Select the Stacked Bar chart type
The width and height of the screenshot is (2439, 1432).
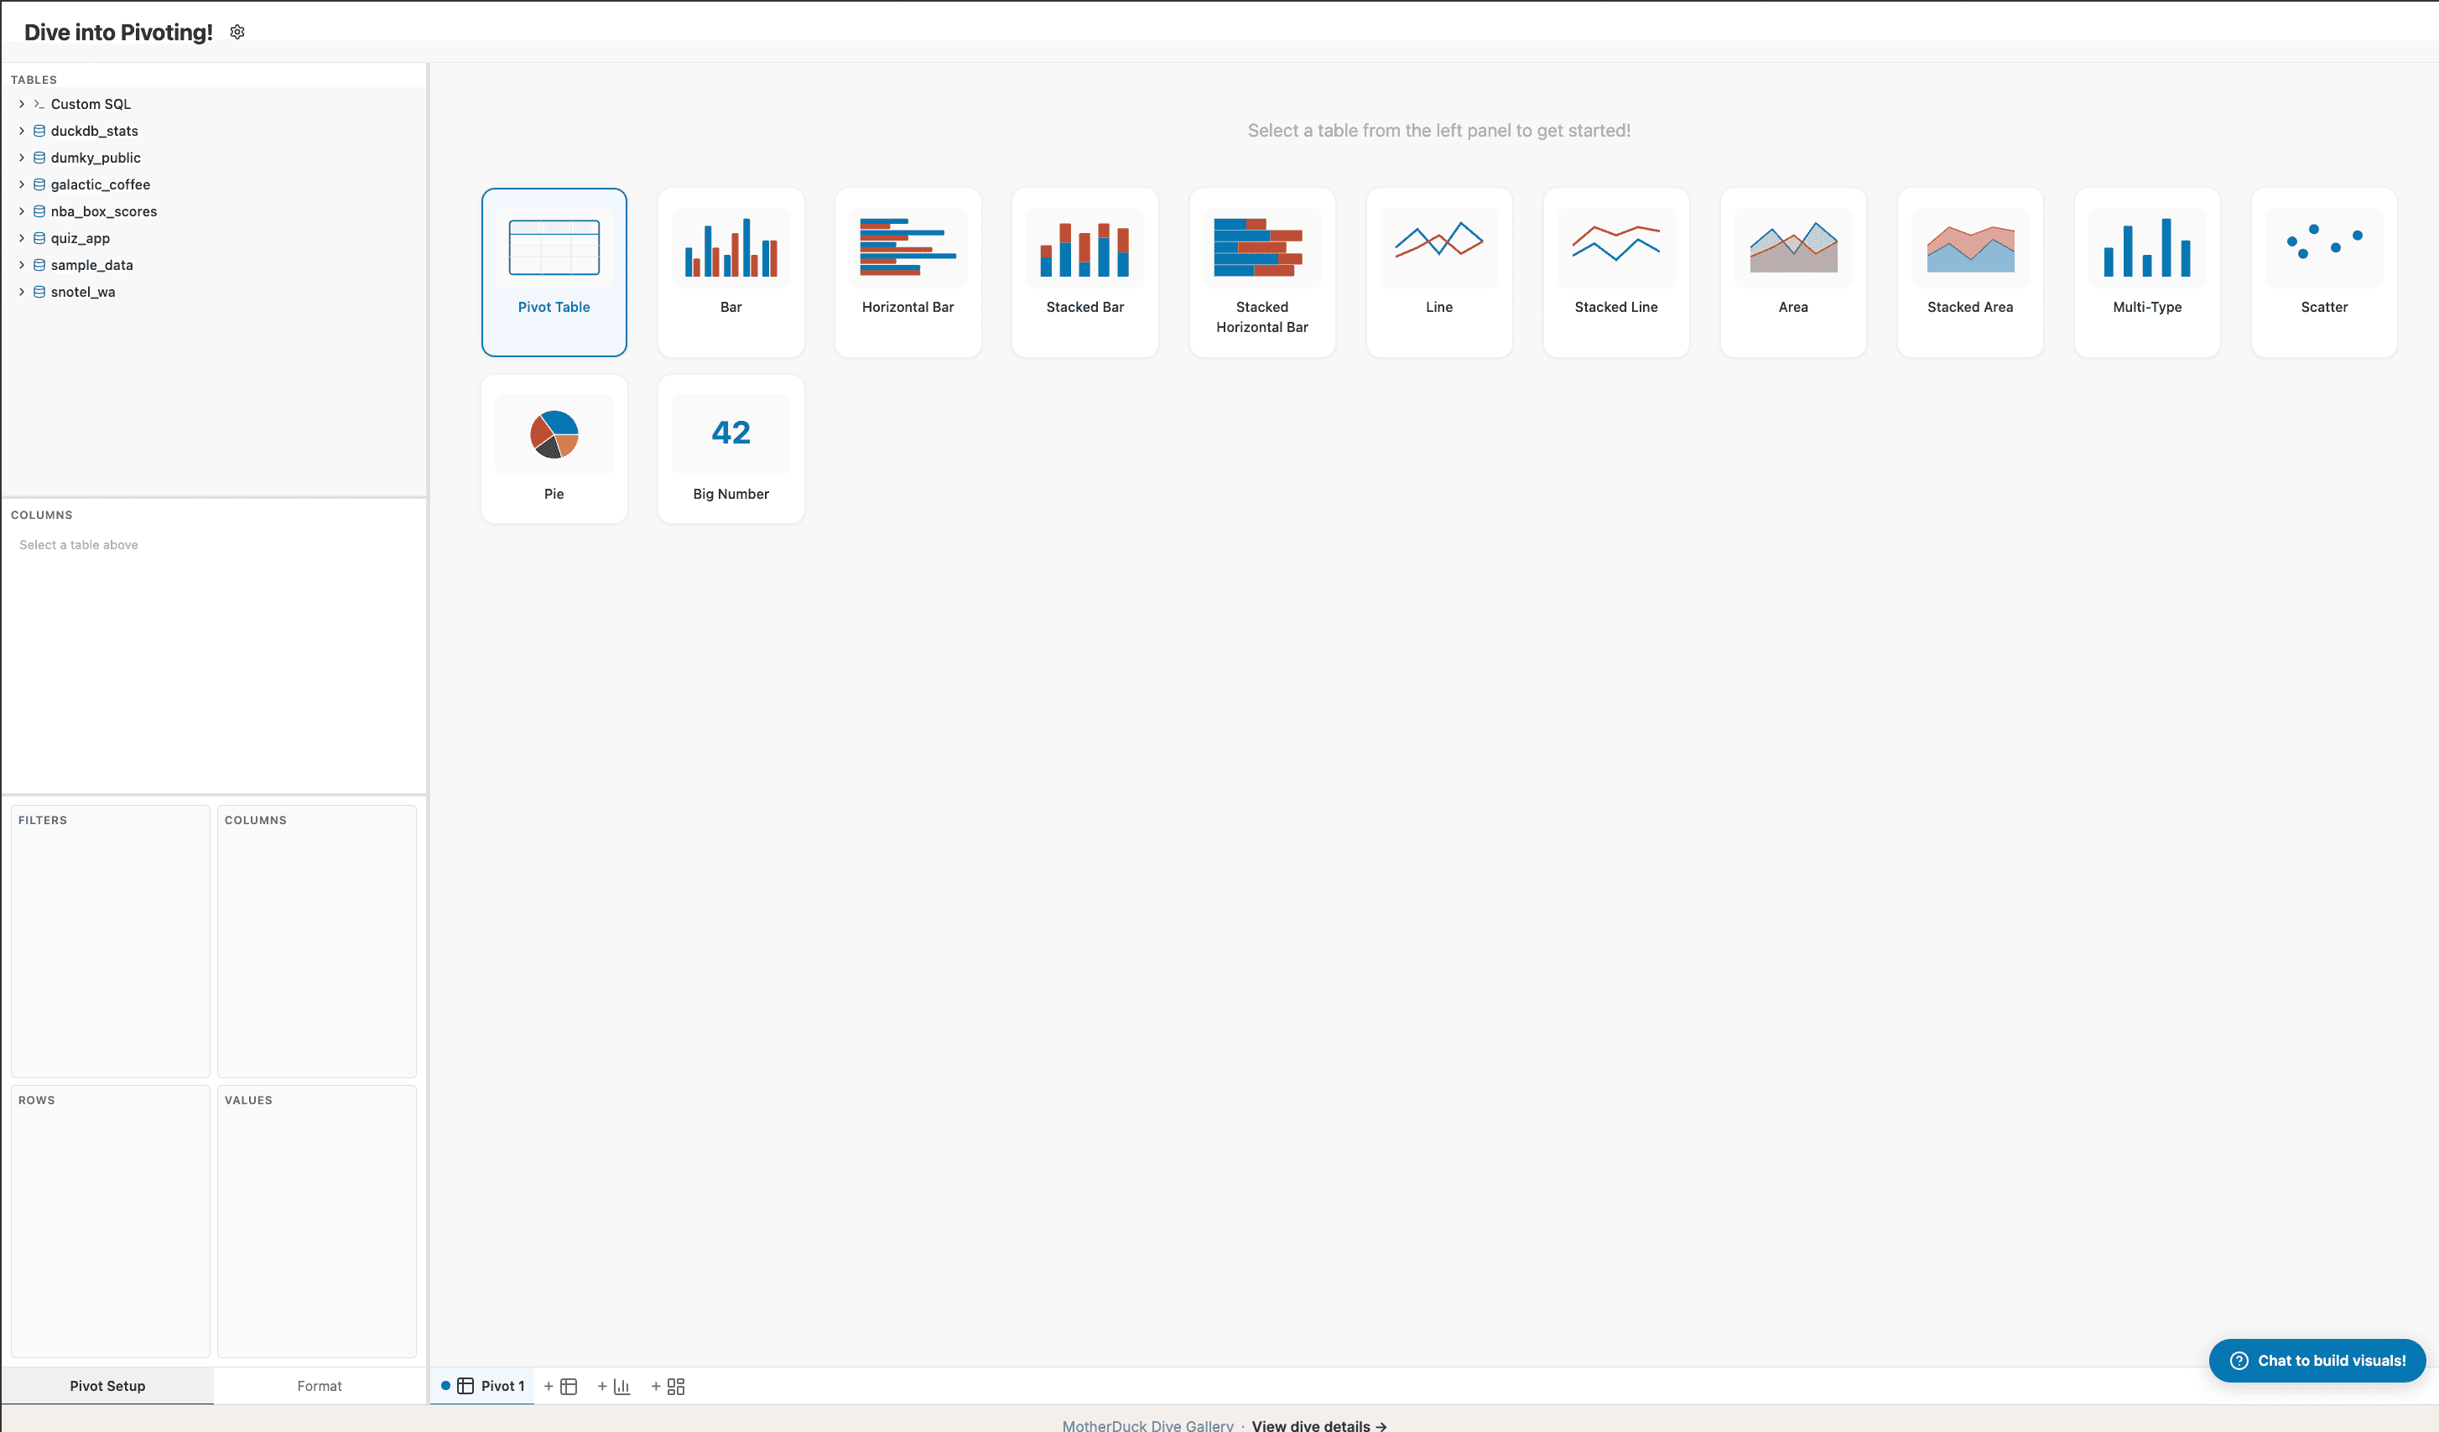(x=1084, y=271)
